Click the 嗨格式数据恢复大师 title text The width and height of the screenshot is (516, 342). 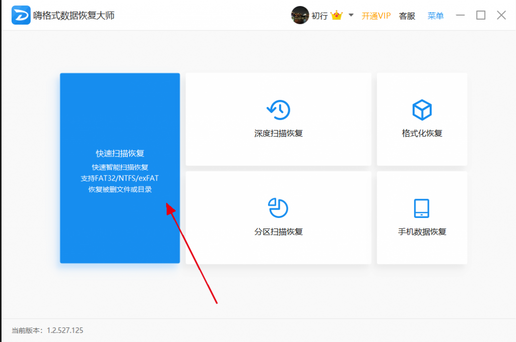[74, 16]
